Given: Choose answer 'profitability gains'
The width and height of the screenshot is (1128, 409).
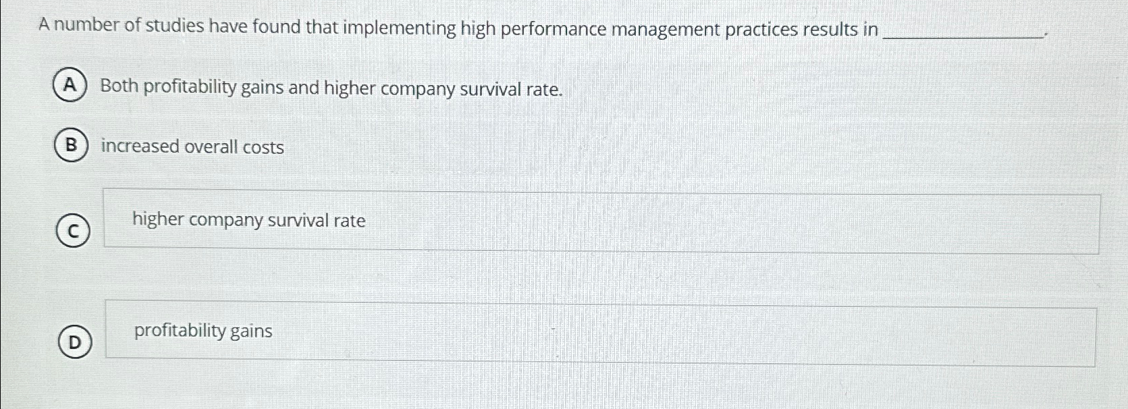Looking at the screenshot, I should (203, 331).
